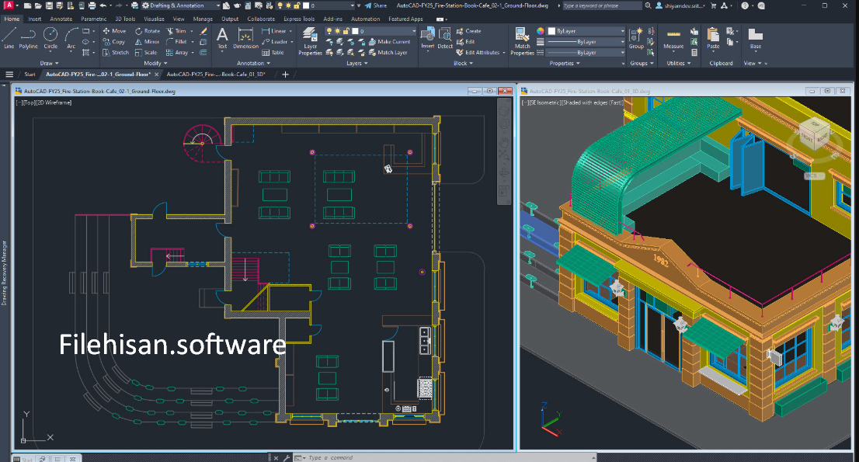The height and width of the screenshot is (462, 859).
Task: Open the Annotate ribbon tab
Action: click(x=61, y=19)
